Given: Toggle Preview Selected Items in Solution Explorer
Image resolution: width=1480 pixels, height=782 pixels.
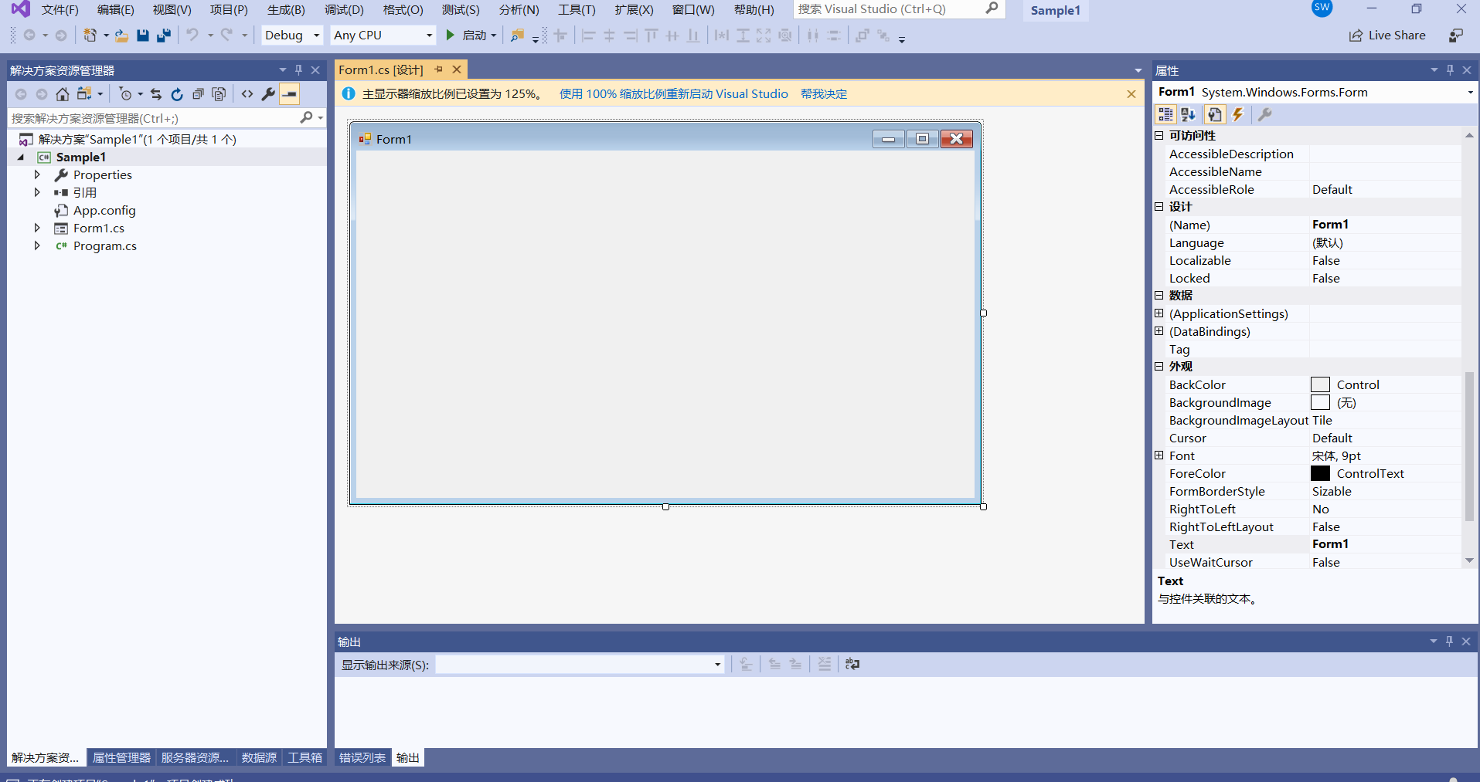Looking at the screenshot, I should click(290, 94).
